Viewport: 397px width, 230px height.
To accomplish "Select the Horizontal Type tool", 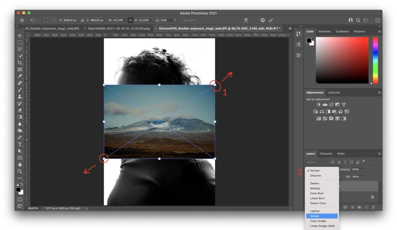I will pyautogui.click(x=20, y=144).
